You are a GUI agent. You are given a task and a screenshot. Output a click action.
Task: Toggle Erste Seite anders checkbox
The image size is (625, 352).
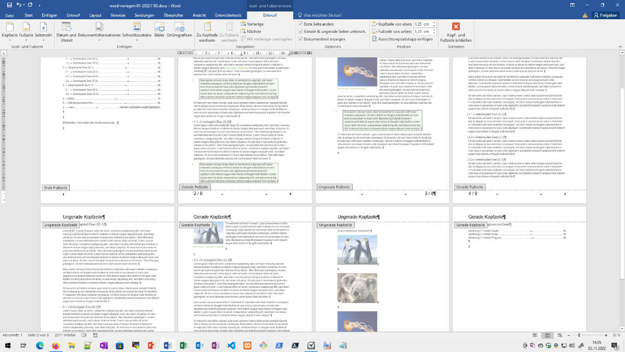[300, 24]
